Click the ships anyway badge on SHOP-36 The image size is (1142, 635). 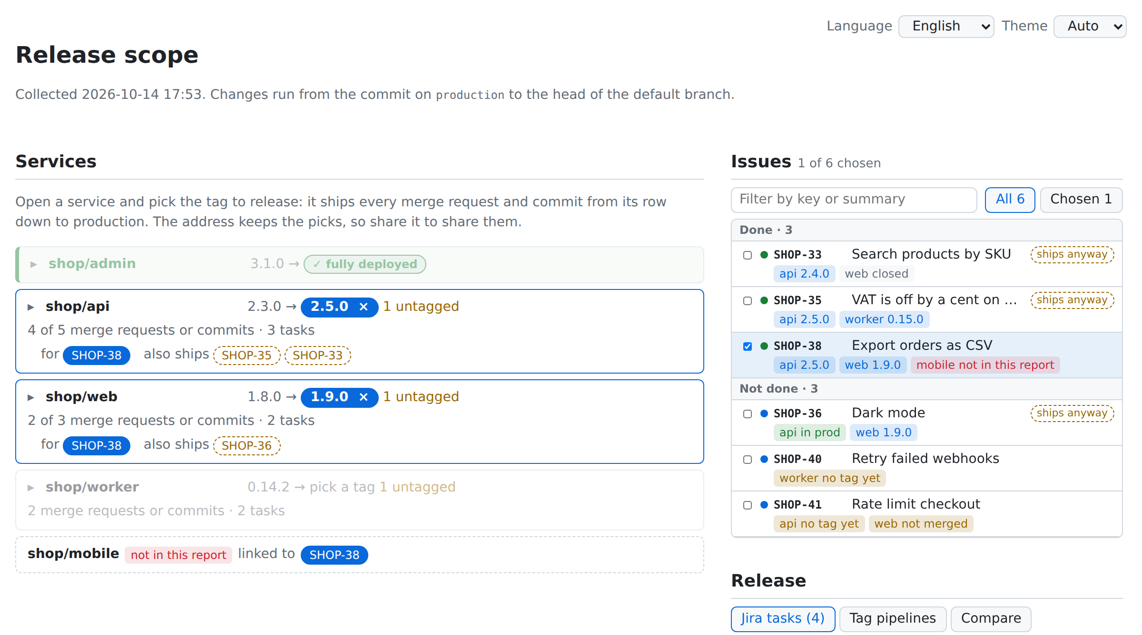pos(1072,413)
